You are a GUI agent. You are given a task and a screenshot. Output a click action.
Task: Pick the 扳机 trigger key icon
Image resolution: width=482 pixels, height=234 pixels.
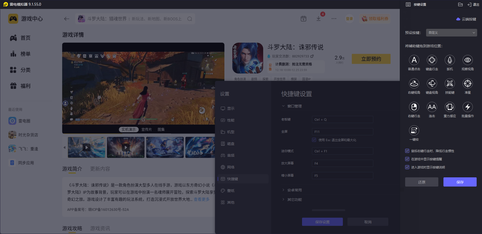[x=450, y=60]
